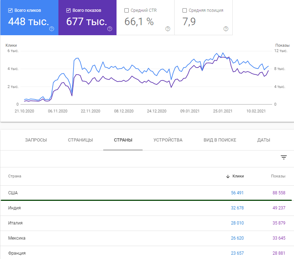Click the sort arrow beside Клики
294x259 pixels.
click(228, 176)
